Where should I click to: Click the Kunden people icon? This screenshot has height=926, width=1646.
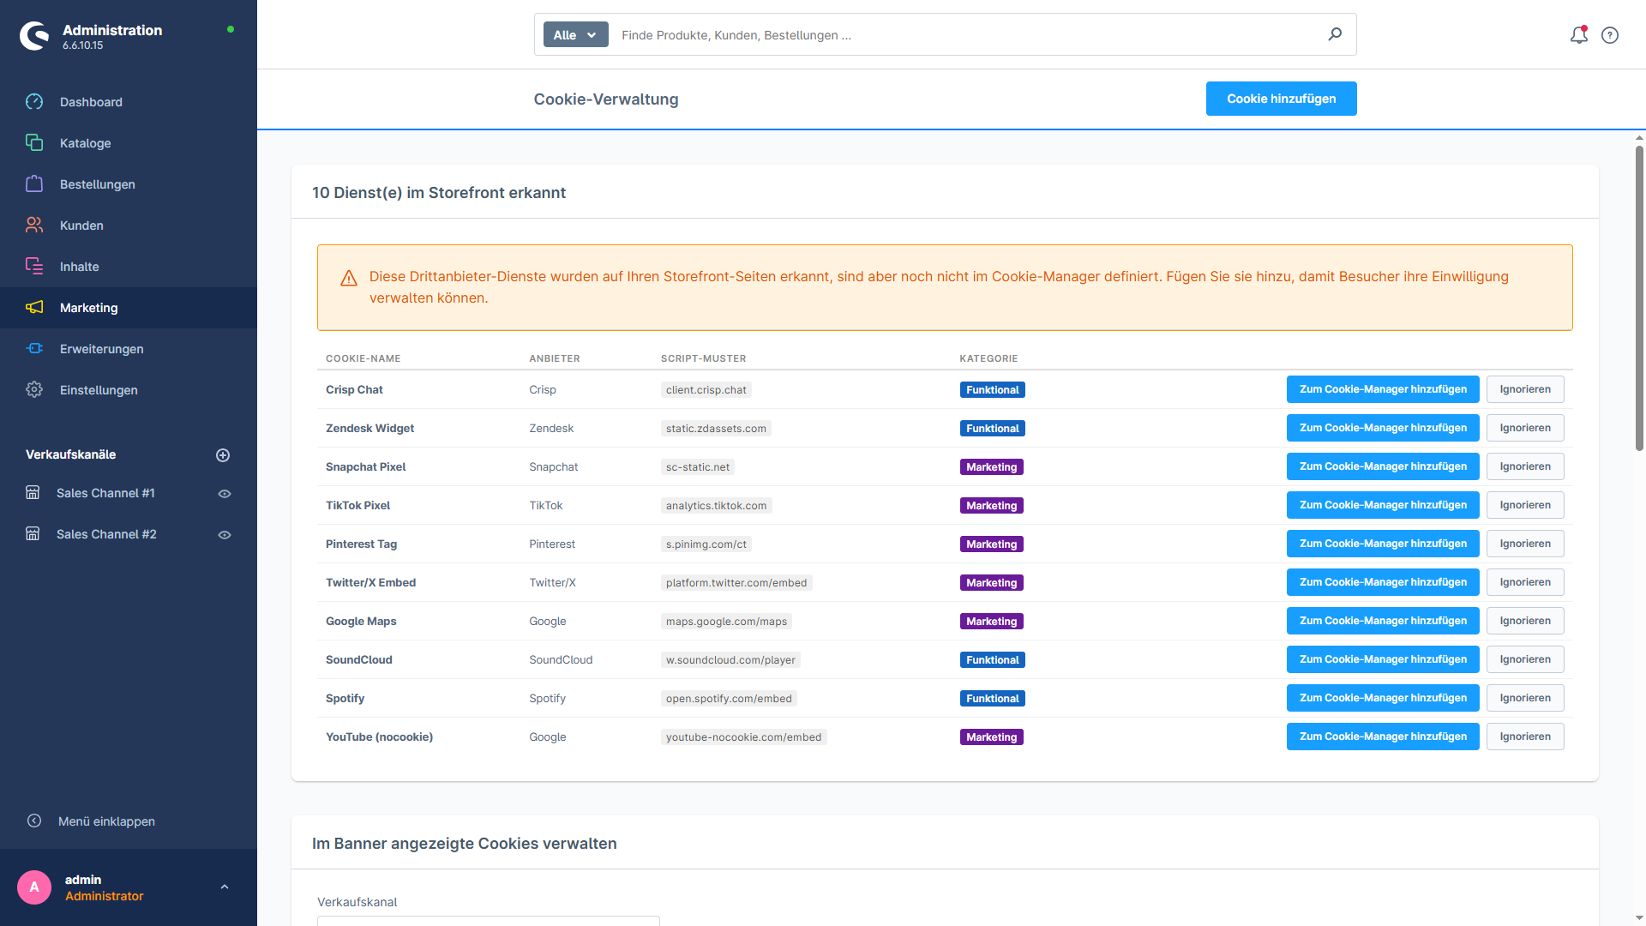[34, 225]
